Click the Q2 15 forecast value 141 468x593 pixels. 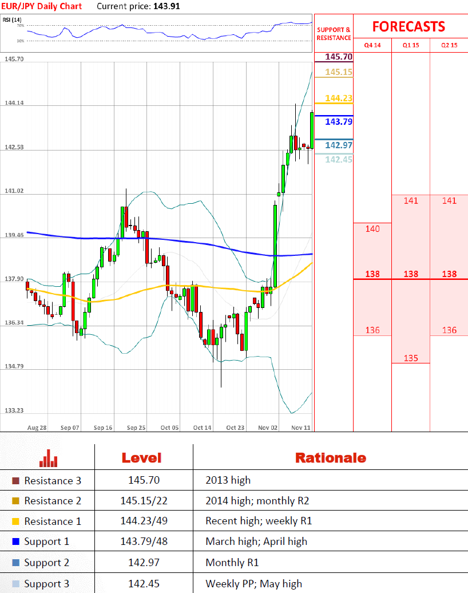pos(450,201)
